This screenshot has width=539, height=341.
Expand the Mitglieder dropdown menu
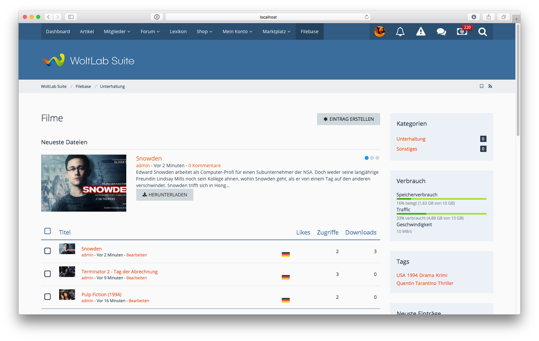(x=117, y=32)
